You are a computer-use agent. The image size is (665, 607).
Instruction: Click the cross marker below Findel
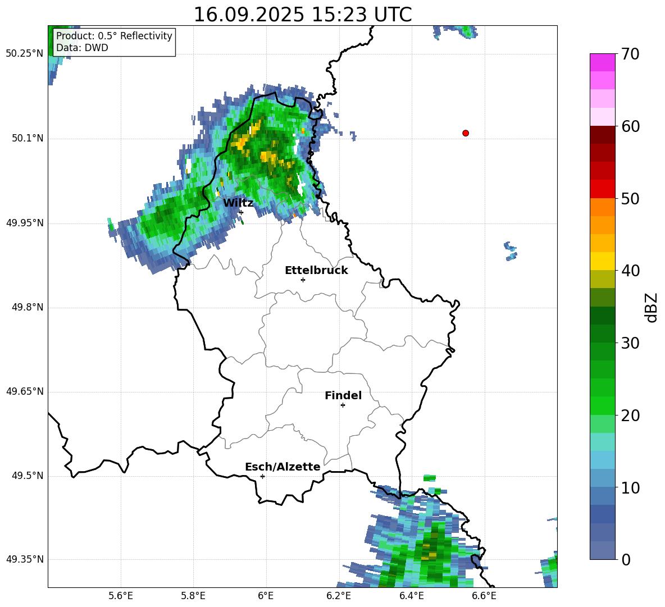pos(343,405)
